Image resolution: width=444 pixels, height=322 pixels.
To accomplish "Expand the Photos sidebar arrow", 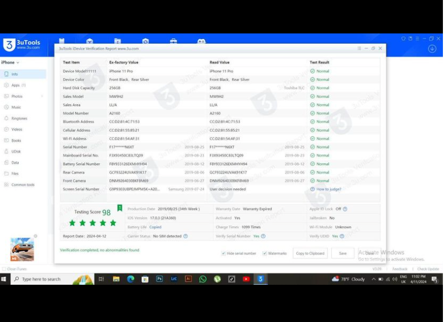I will [x=42, y=97].
